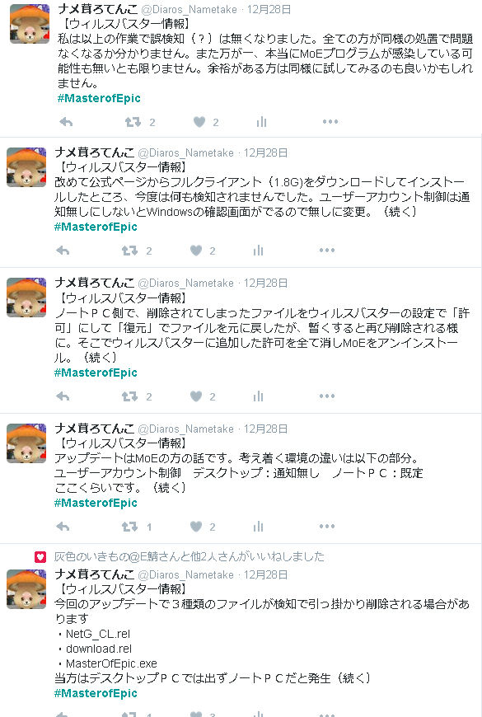Like the tweet starting 改めて公式ページから
Image resolution: width=482 pixels, height=717 pixels.
pyautogui.click(x=196, y=251)
